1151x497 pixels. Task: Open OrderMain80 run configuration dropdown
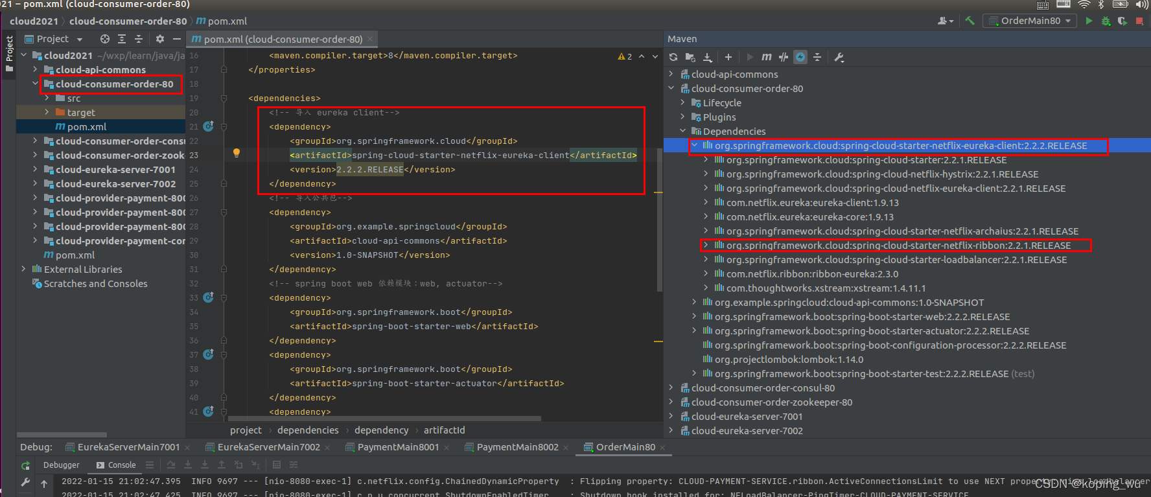tap(1030, 21)
